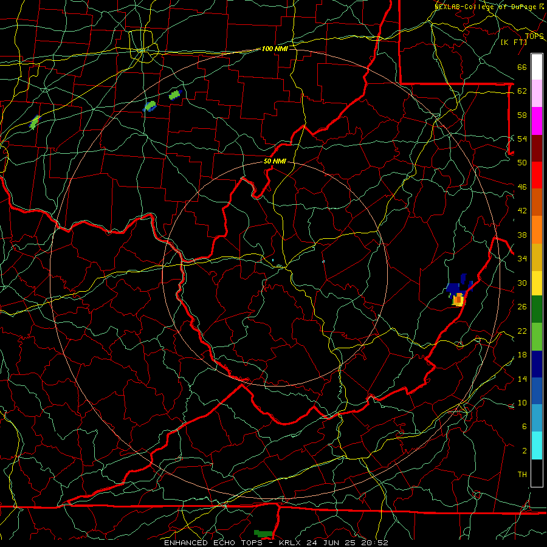Pick the dark orange legend swatch
The height and width of the screenshot is (547, 547).
point(537,202)
